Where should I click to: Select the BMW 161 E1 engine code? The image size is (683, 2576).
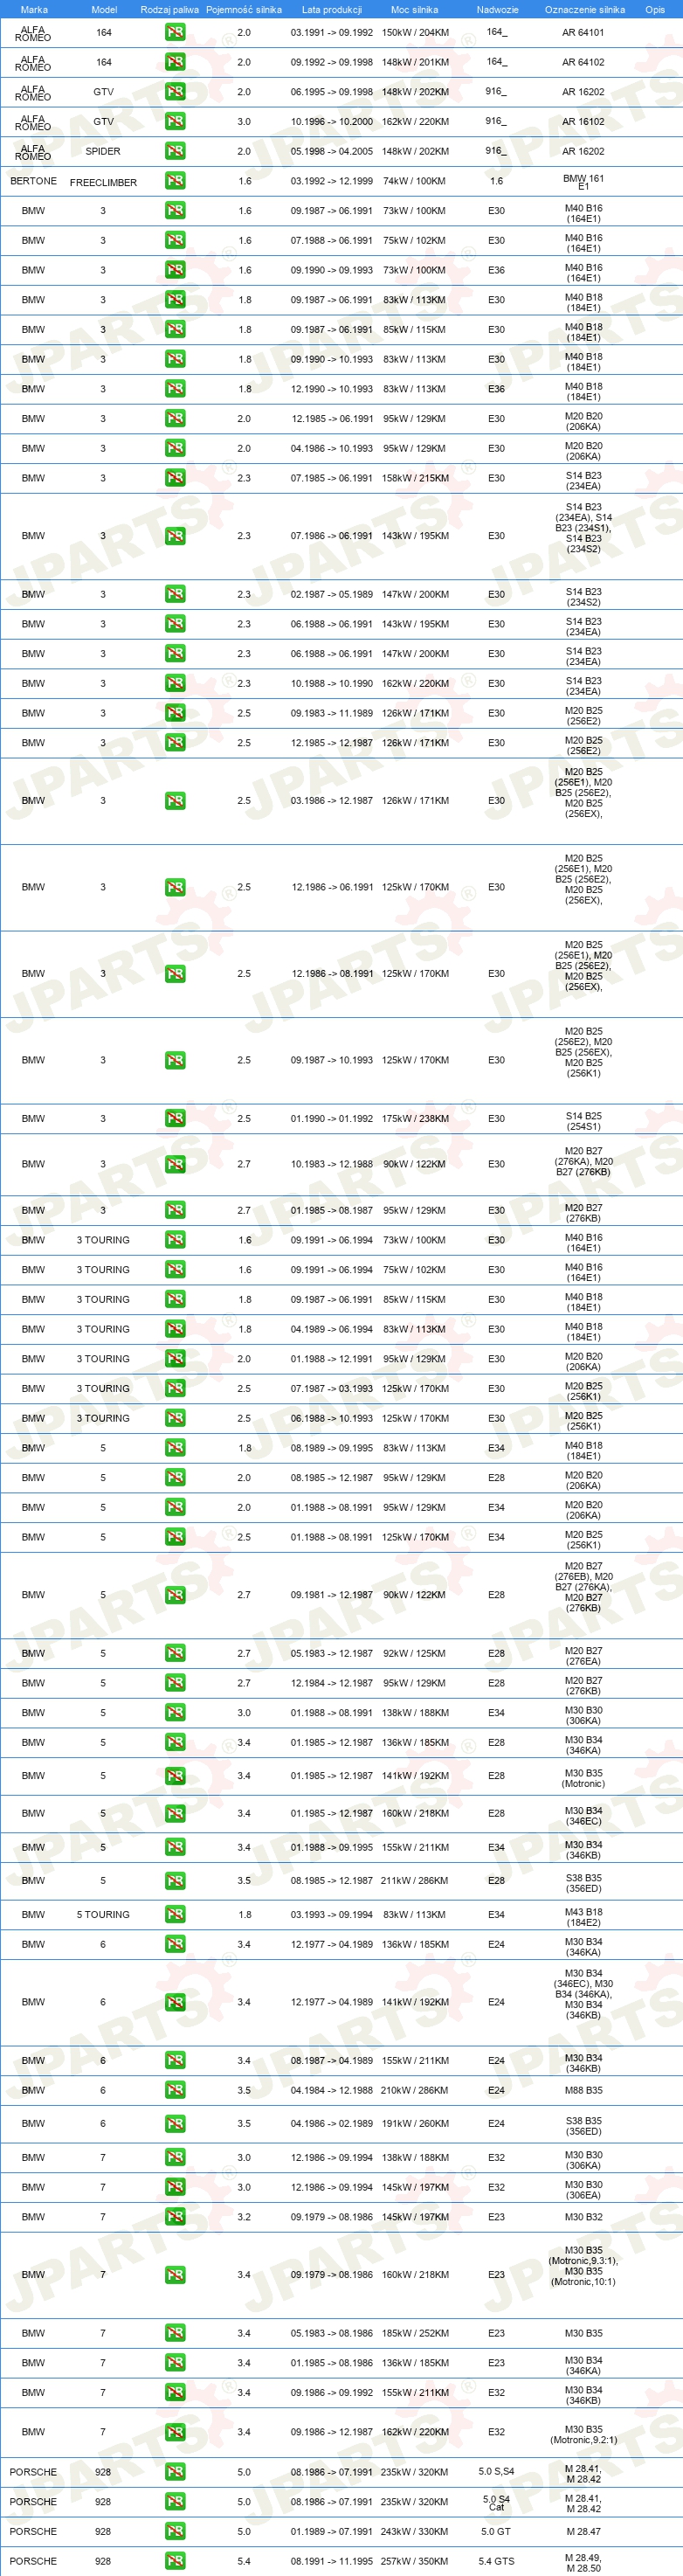tap(583, 182)
